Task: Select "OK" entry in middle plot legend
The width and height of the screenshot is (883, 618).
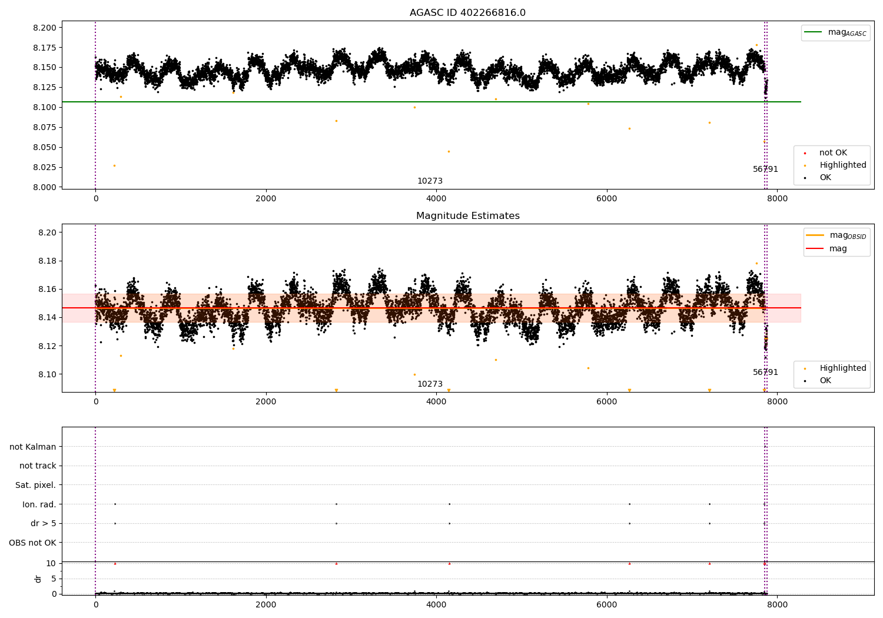Action: point(825,381)
